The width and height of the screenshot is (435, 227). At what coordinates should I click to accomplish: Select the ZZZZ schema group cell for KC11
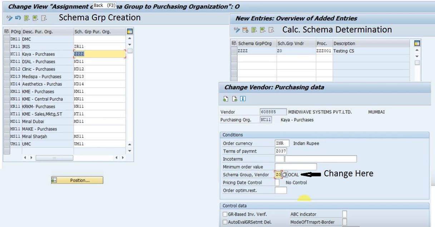(x=99, y=54)
